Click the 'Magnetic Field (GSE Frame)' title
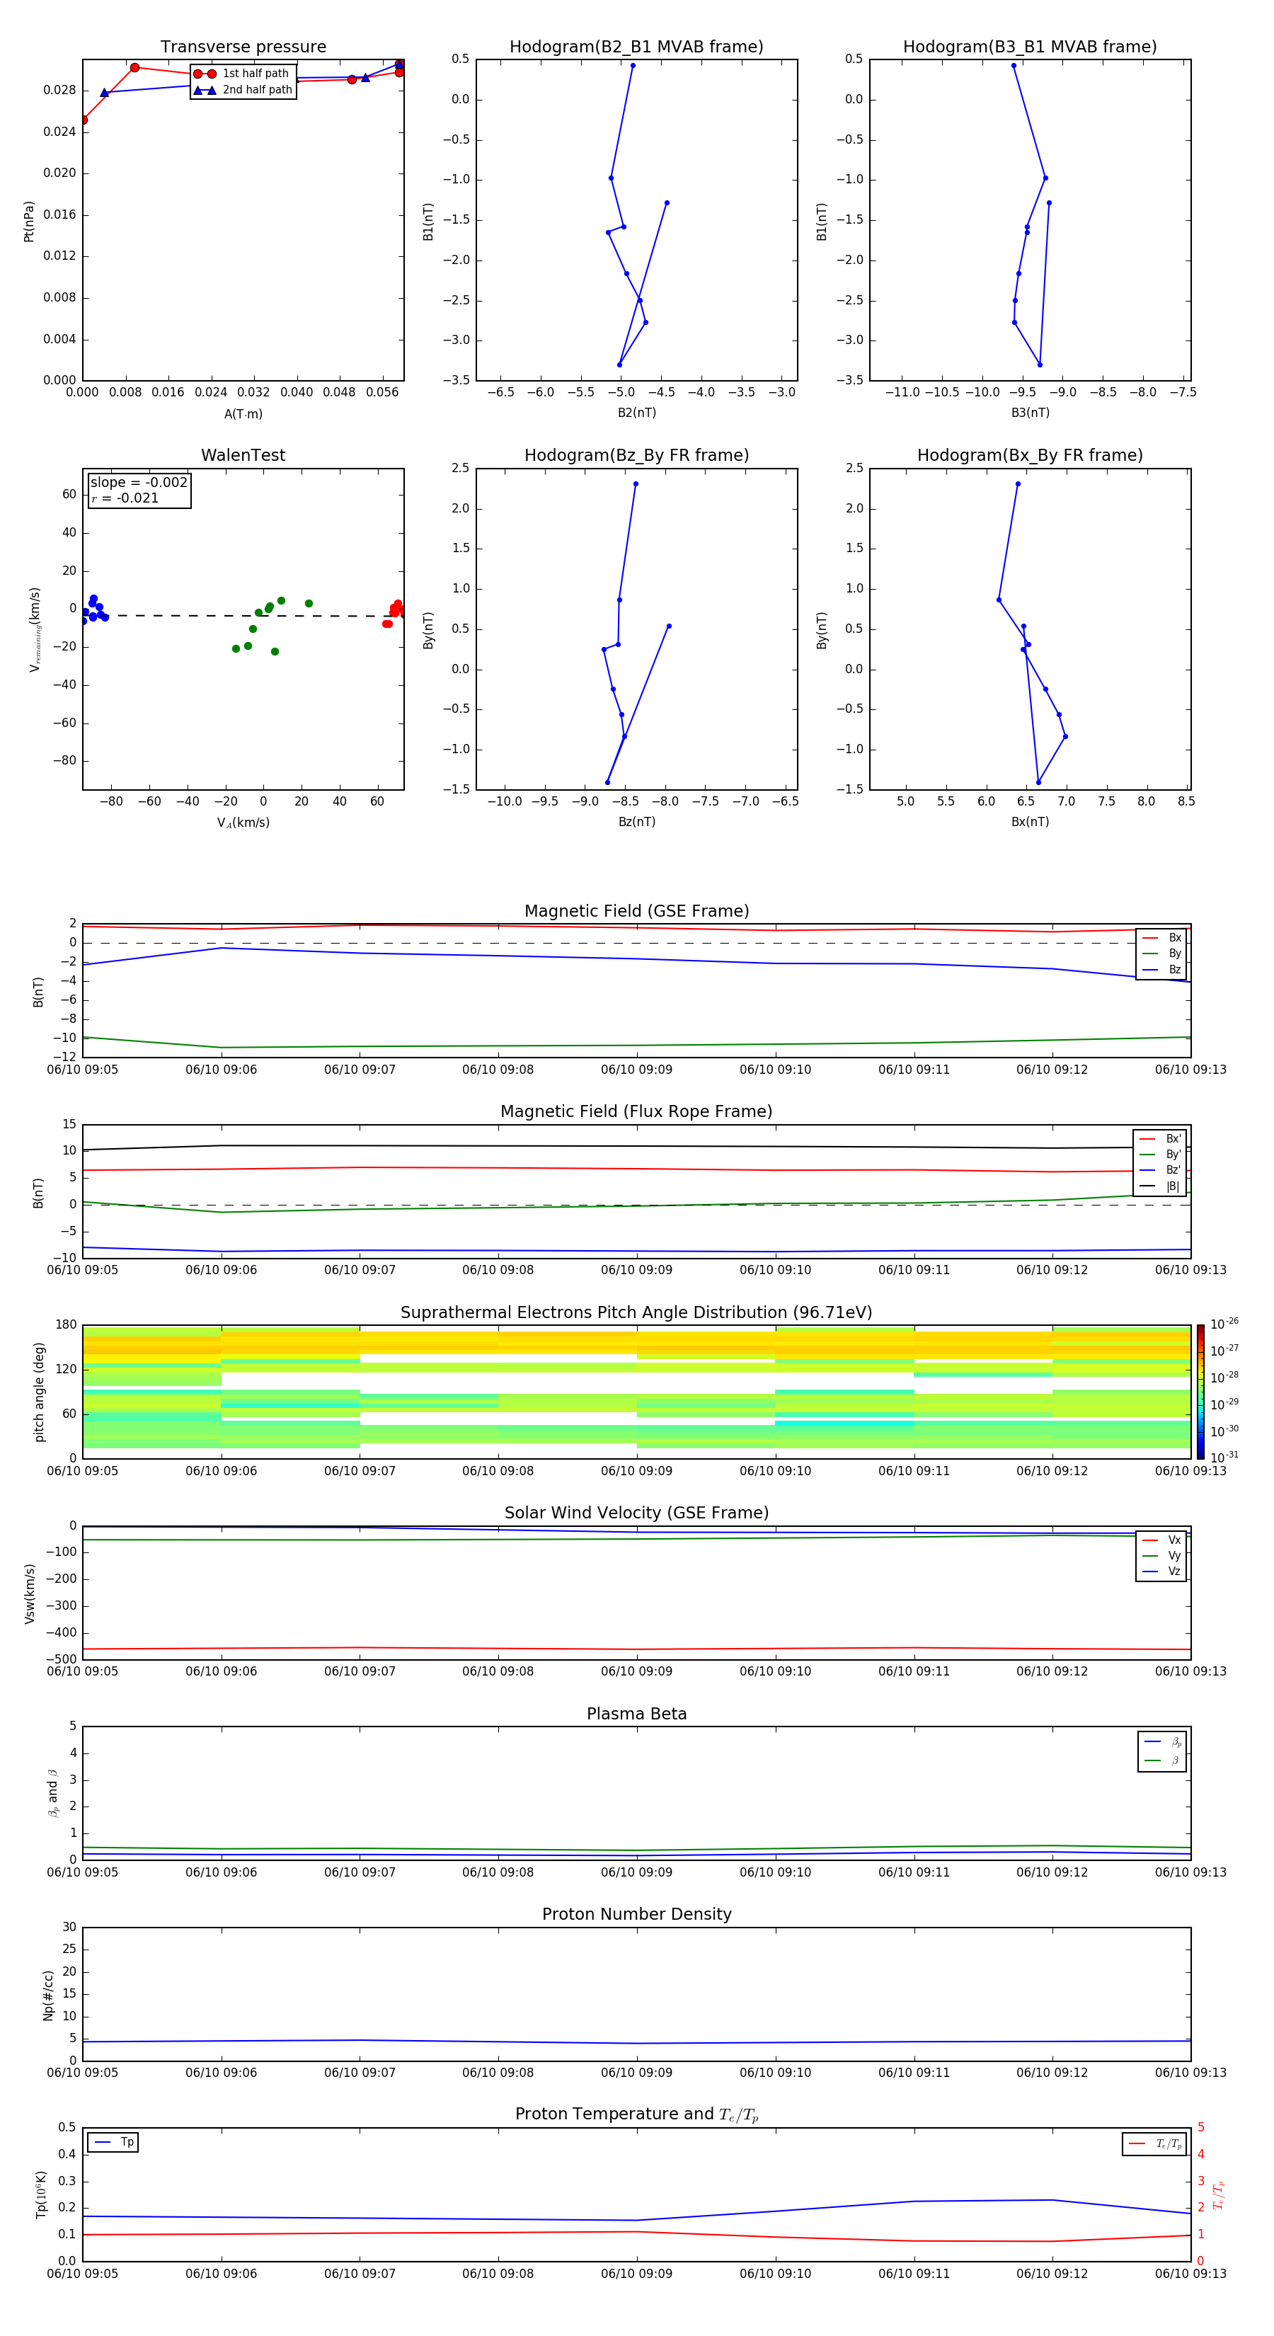Image resolution: width=1274 pixels, height=2336 pixels. 636,911
